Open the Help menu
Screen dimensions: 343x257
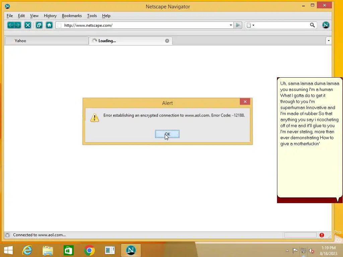(x=106, y=16)
